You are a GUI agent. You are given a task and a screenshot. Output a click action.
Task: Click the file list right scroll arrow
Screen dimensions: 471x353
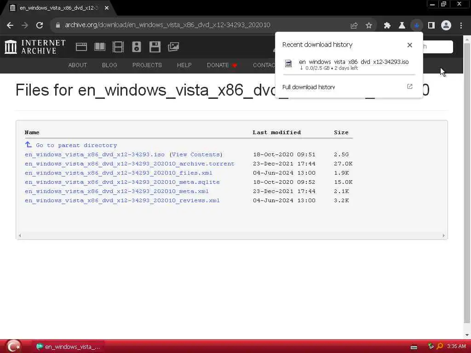(444, 236)
